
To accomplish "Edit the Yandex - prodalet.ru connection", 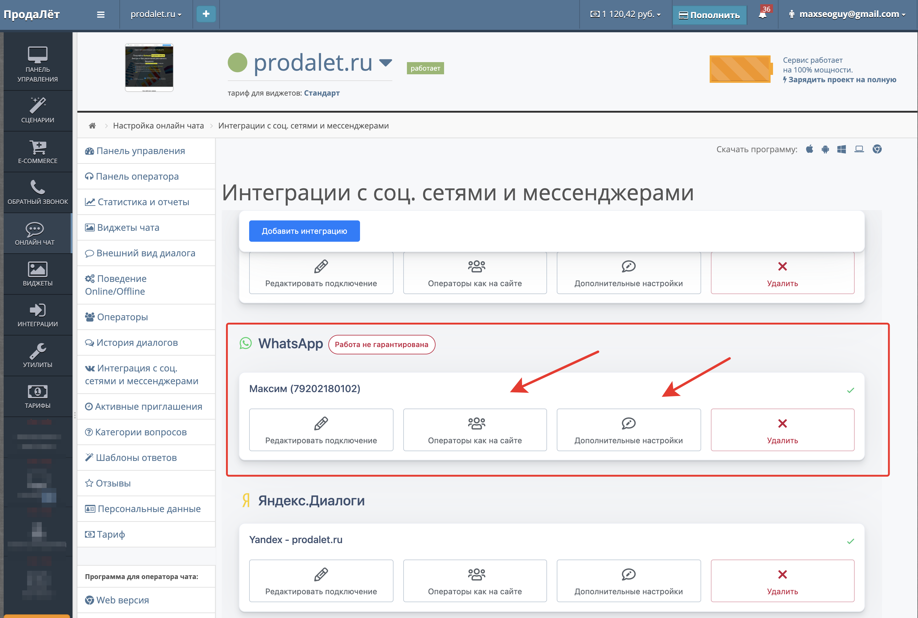I will (x=321, y=581).
